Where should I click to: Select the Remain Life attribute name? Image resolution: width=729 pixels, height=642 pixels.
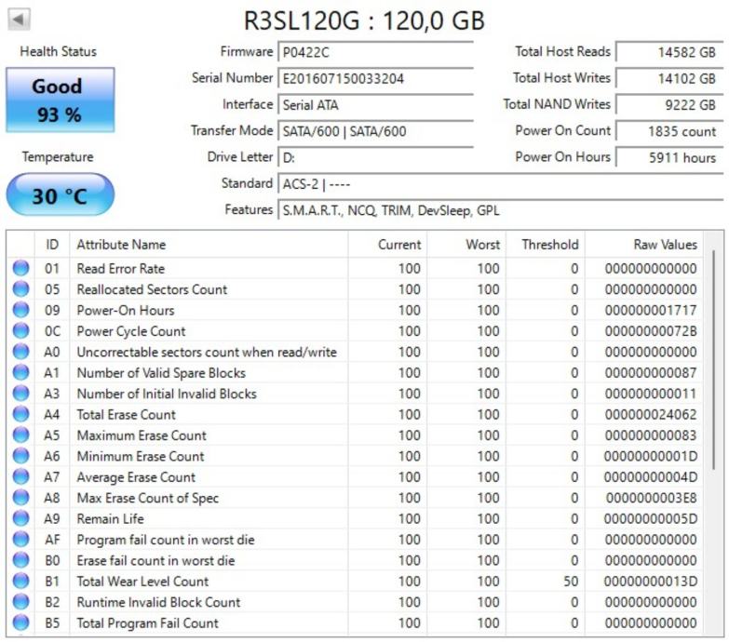coord(111,519)
